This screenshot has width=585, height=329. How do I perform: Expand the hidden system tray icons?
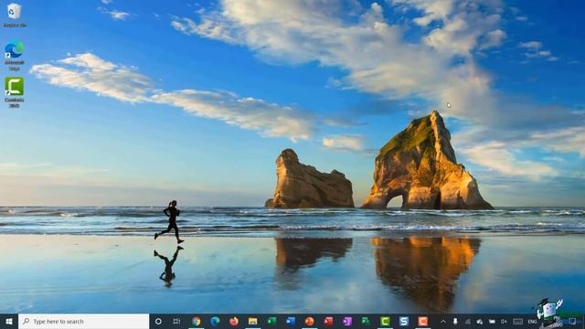442,321
